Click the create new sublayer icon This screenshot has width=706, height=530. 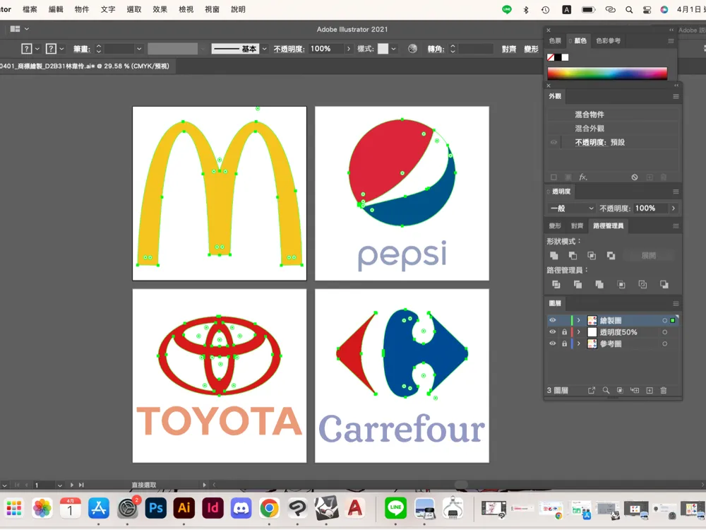(x=635, y=390)
